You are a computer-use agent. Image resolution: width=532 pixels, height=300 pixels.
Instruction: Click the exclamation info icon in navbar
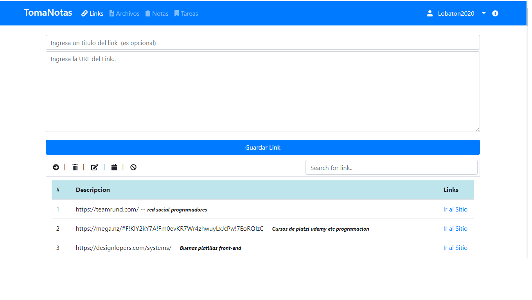coord(495,13)
